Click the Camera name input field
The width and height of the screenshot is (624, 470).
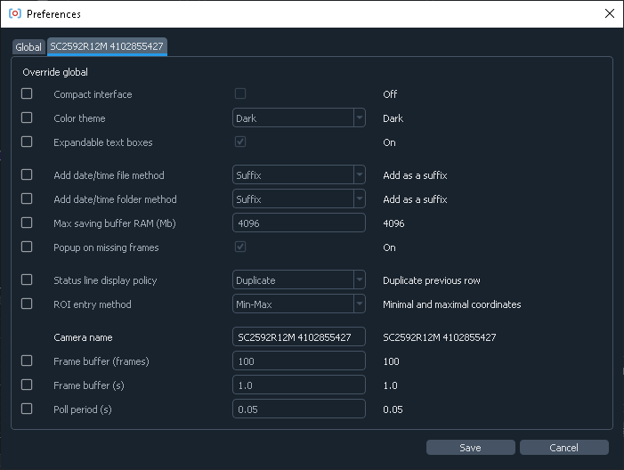[x=299, y=337]
